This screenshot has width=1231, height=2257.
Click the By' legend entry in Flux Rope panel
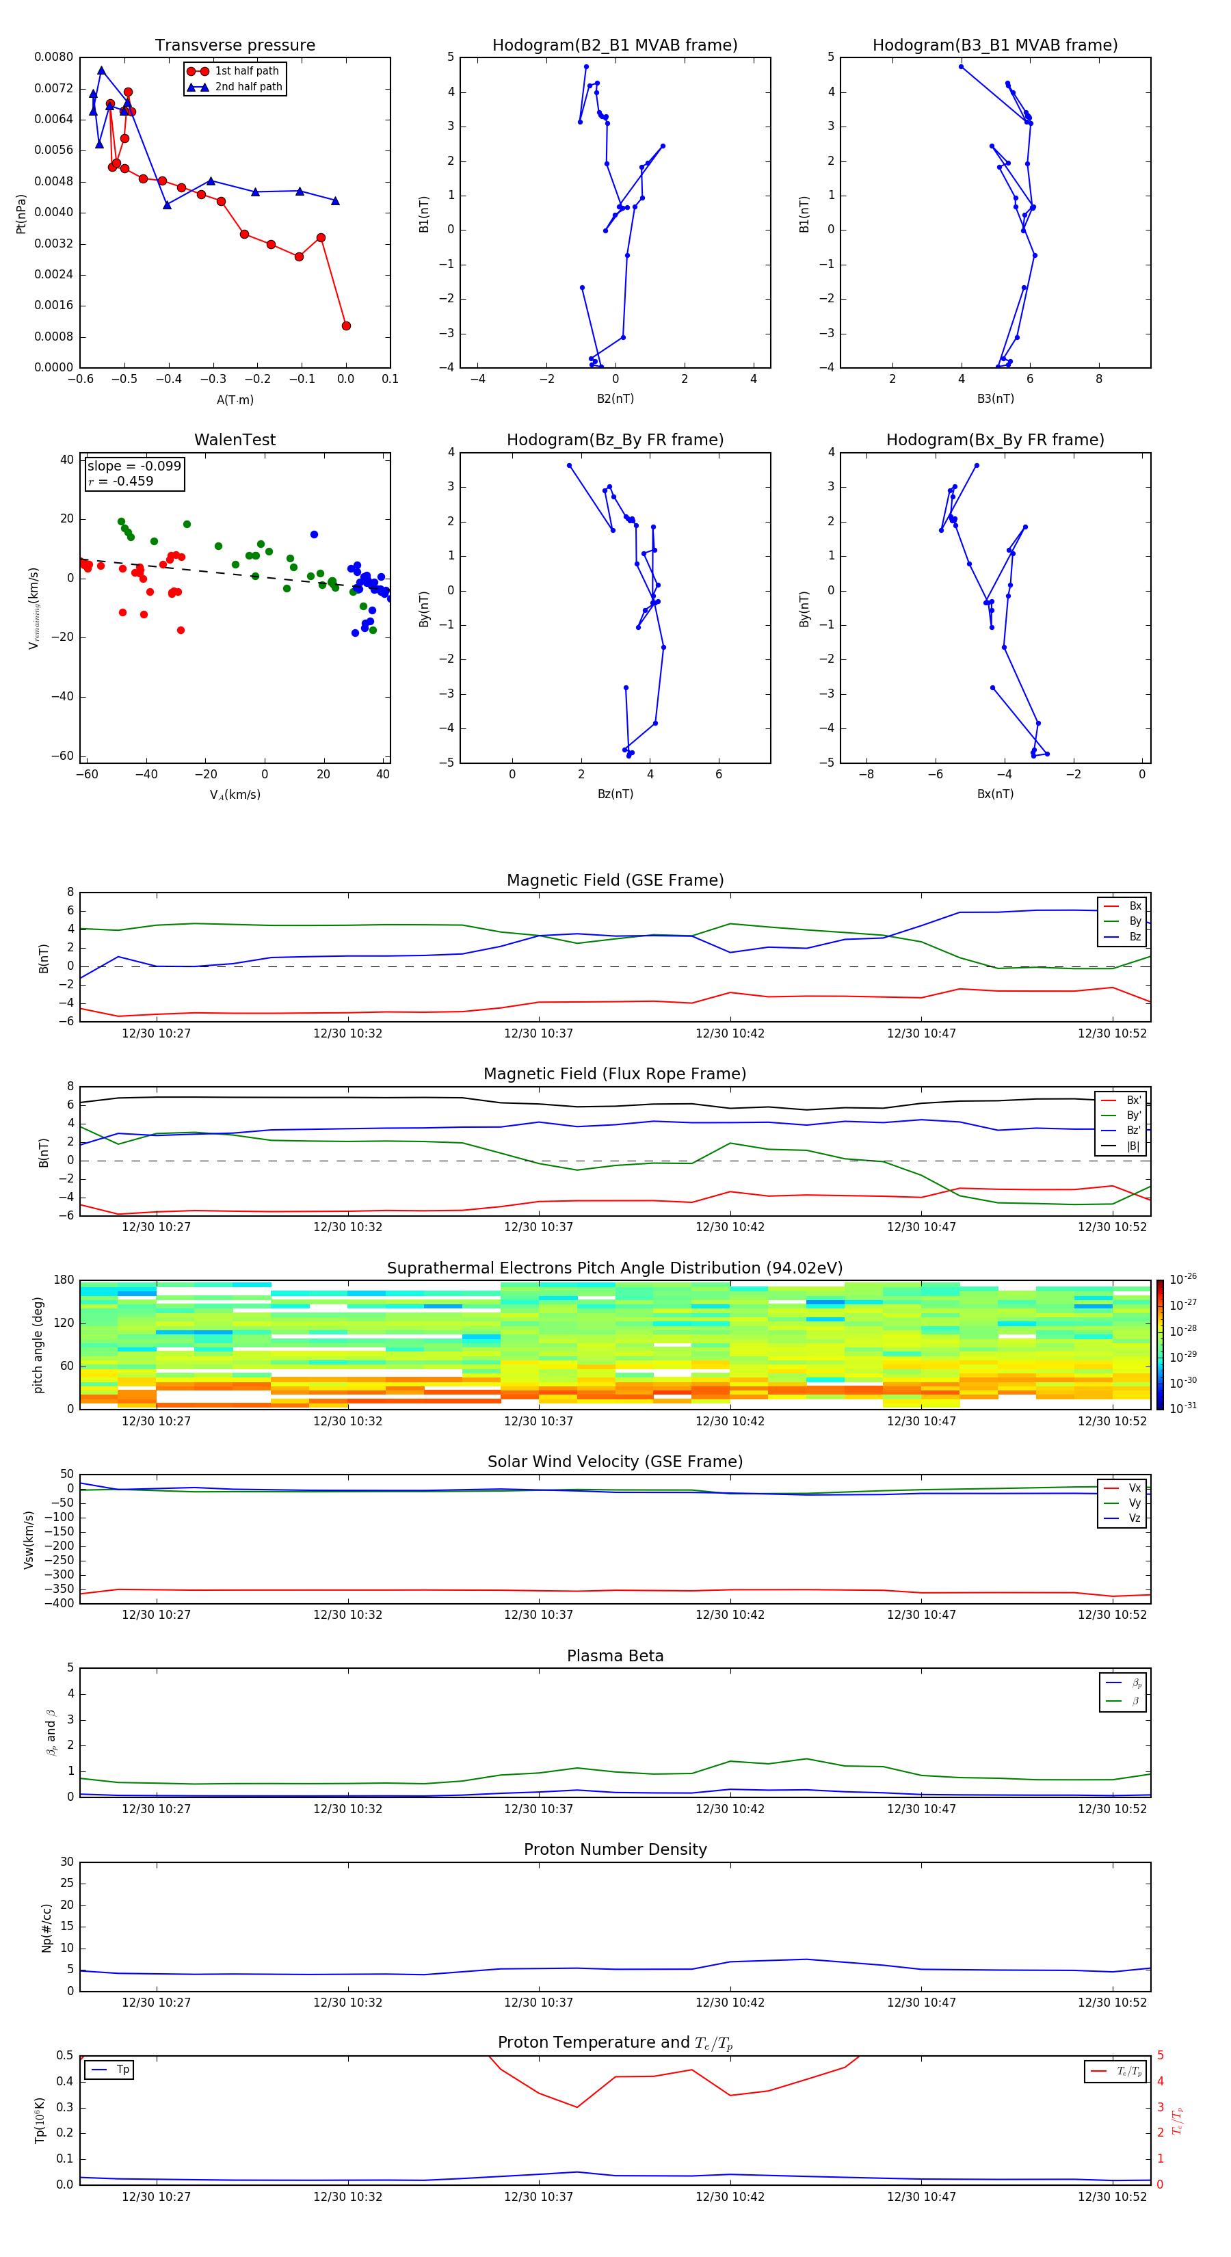1122,1116
